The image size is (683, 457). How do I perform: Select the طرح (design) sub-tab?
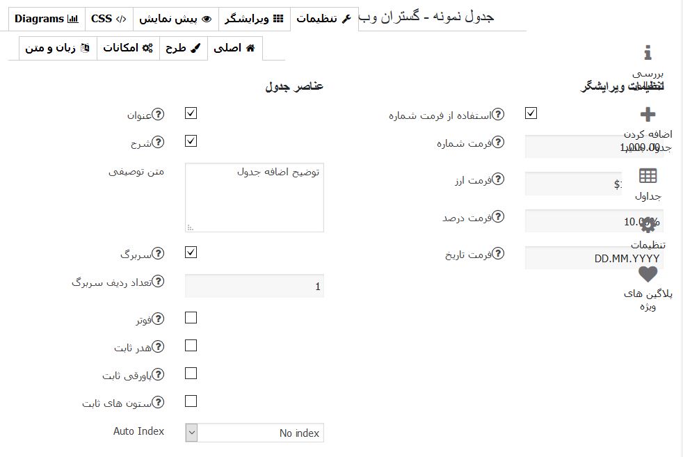click(x=184, y=48)
